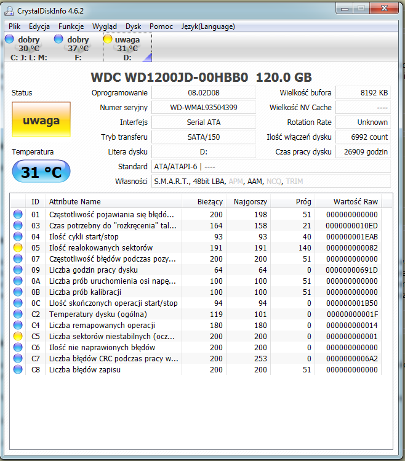Click the Najgorszy column header
The height and width of the screenshot is (461, 405).
[249, 202]
